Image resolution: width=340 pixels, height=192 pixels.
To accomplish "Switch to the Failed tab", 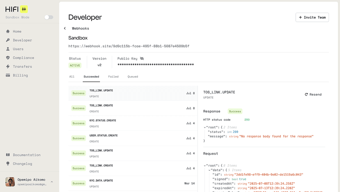I will [x=113, y=76].
